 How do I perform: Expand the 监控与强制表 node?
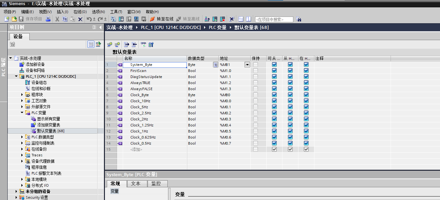[x=22, y=143]
